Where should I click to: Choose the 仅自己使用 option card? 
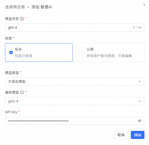pyautogui.click(x=39, y=52)
